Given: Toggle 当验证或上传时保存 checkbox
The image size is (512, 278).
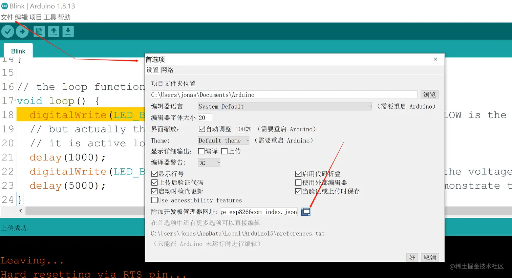Looking at the screenshot, I should coord(298,191).
